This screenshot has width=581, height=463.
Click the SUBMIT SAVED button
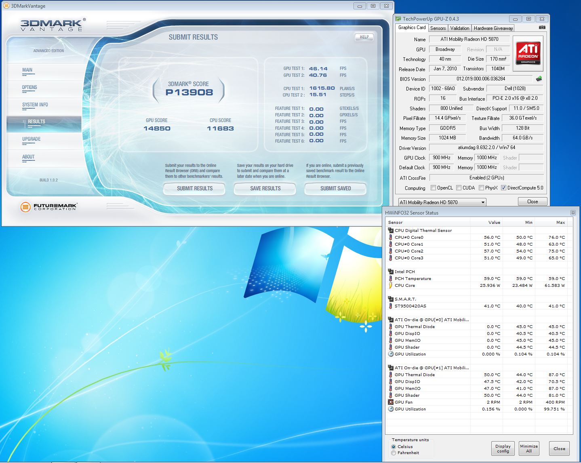(335, 188)
